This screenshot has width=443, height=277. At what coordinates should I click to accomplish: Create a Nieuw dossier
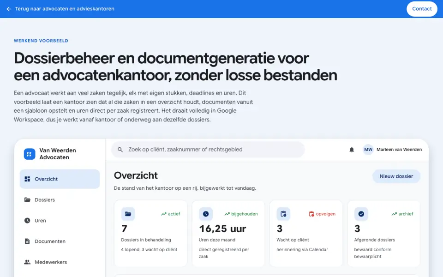click(x=396, y=176)
